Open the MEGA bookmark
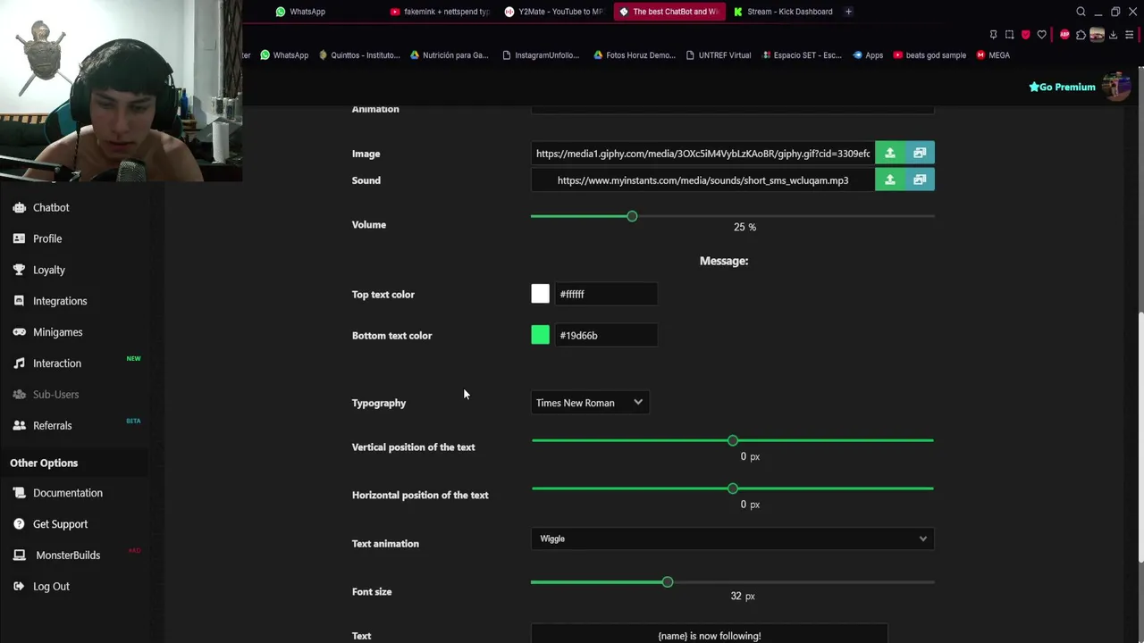Viewport: 1144px width, 643px height. [993, 55]
